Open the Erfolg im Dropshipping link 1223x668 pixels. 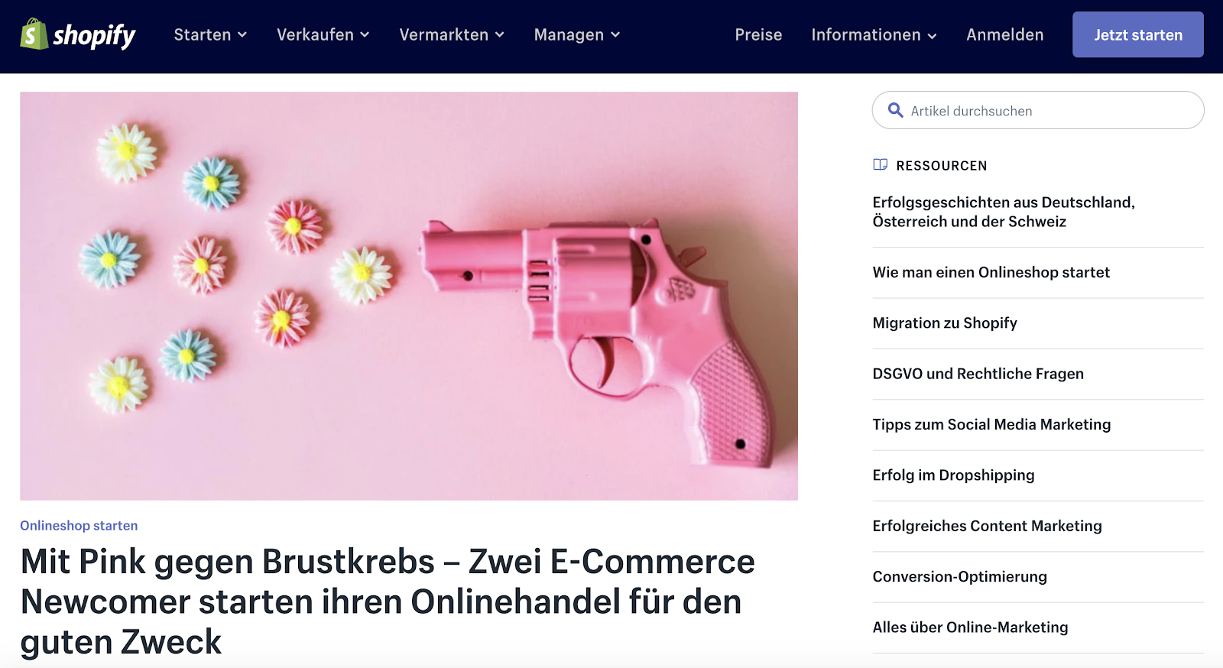953,475
